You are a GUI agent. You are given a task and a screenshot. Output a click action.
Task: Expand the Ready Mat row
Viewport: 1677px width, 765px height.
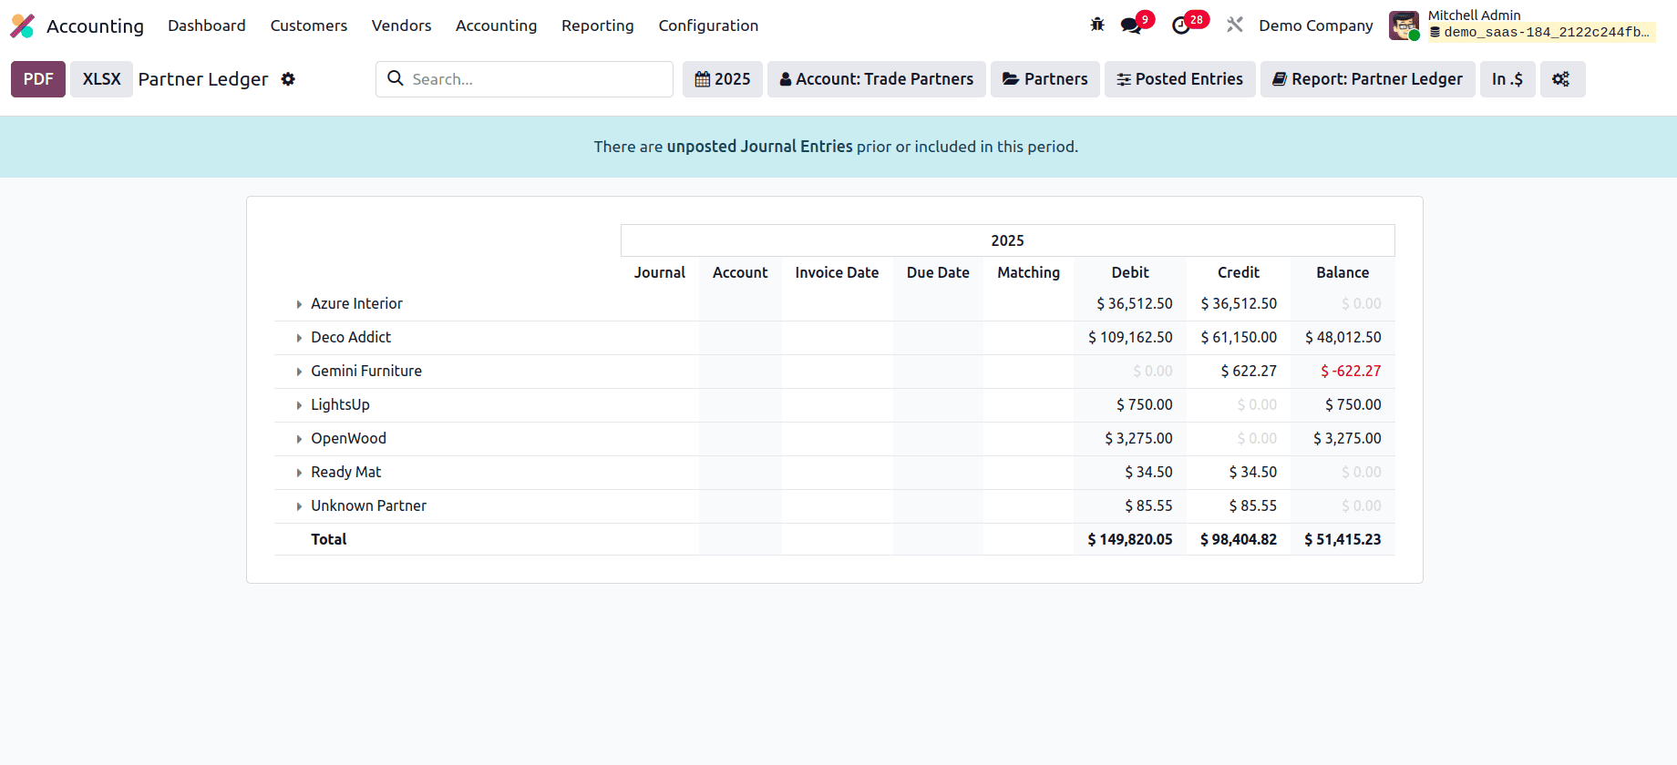[x=299, y=473]
